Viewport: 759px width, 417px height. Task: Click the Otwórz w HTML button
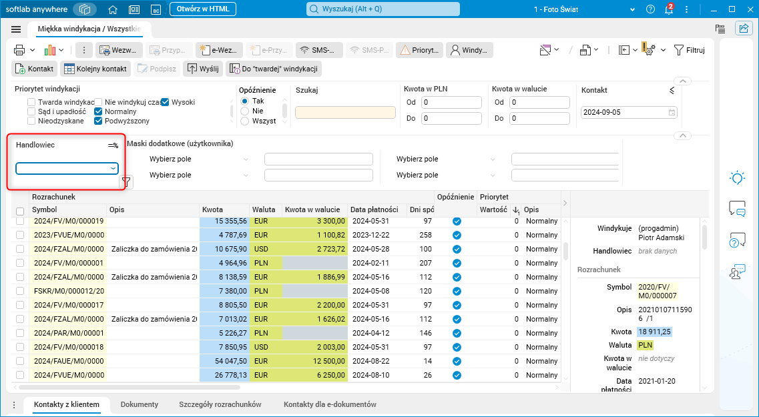(202, 9)
